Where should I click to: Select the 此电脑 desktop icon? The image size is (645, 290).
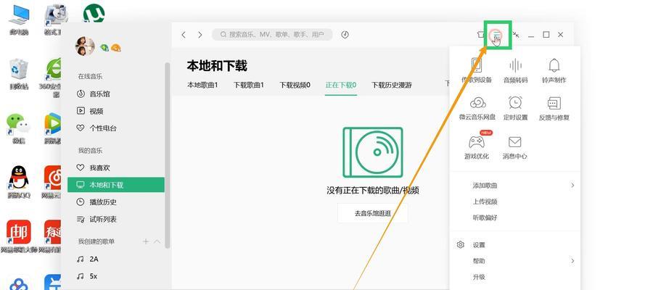(19, 18)
